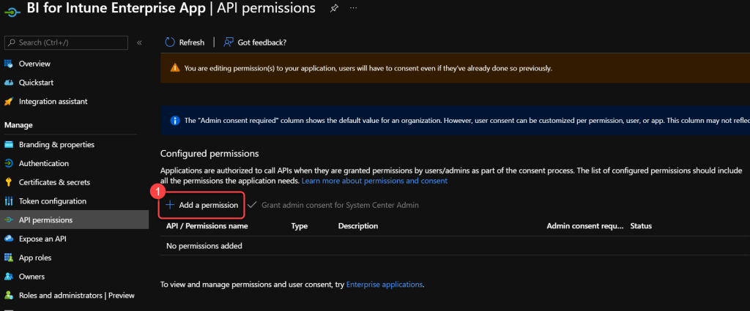Click the pin icon next to page title

[x=335, y=8]
